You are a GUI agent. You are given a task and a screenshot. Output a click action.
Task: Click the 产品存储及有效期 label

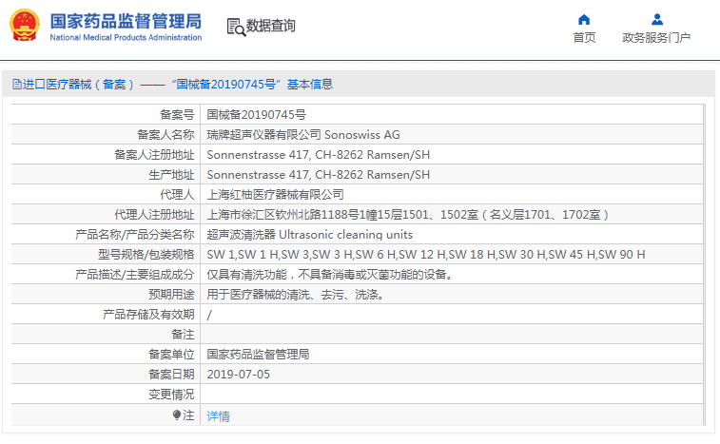[x=148, y=315]
